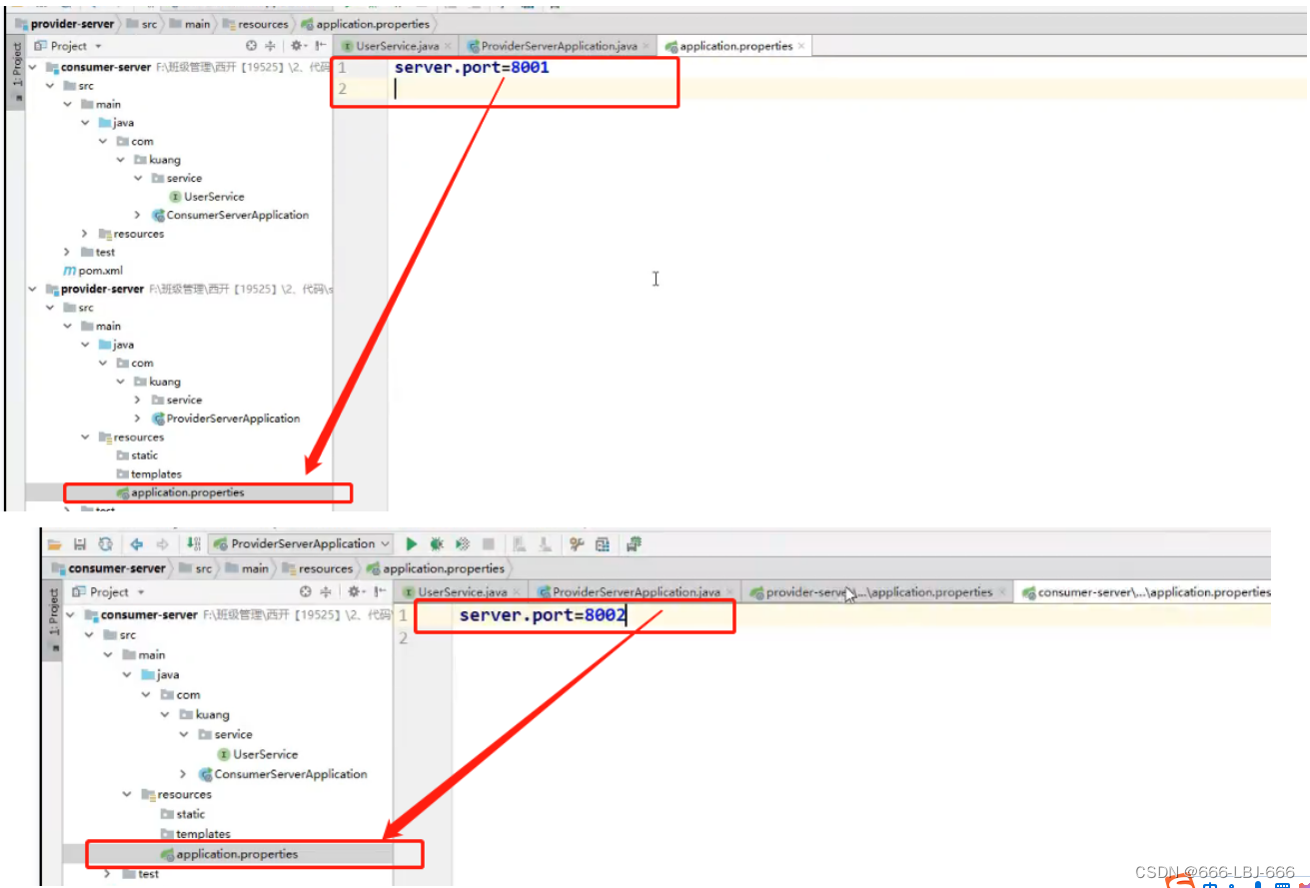Switch to ProviderServerApplication.java tab in 8001 window
This screenshot has height=888, width=1310.
click(x=558, y=46)
